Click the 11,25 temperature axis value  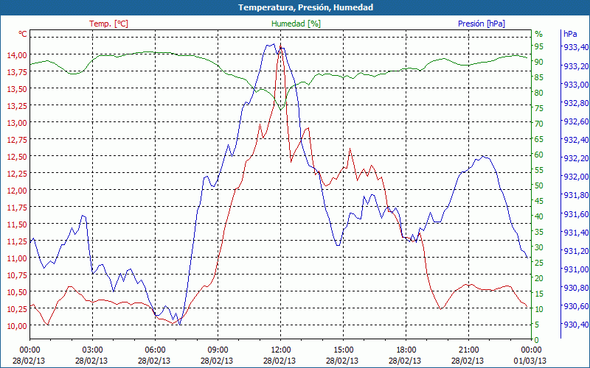pyautogui.click(x=16, y=241)
